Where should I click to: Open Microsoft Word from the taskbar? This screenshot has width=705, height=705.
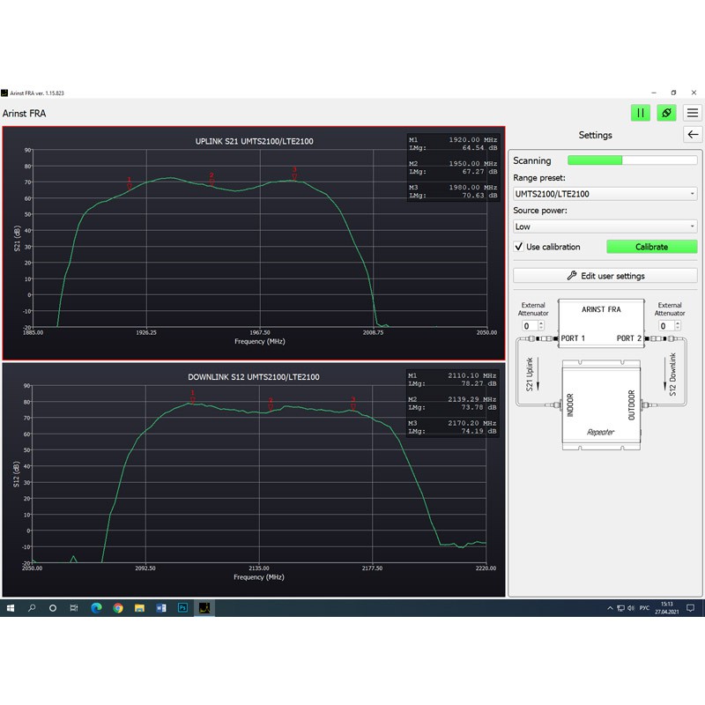tap(161, 608)
